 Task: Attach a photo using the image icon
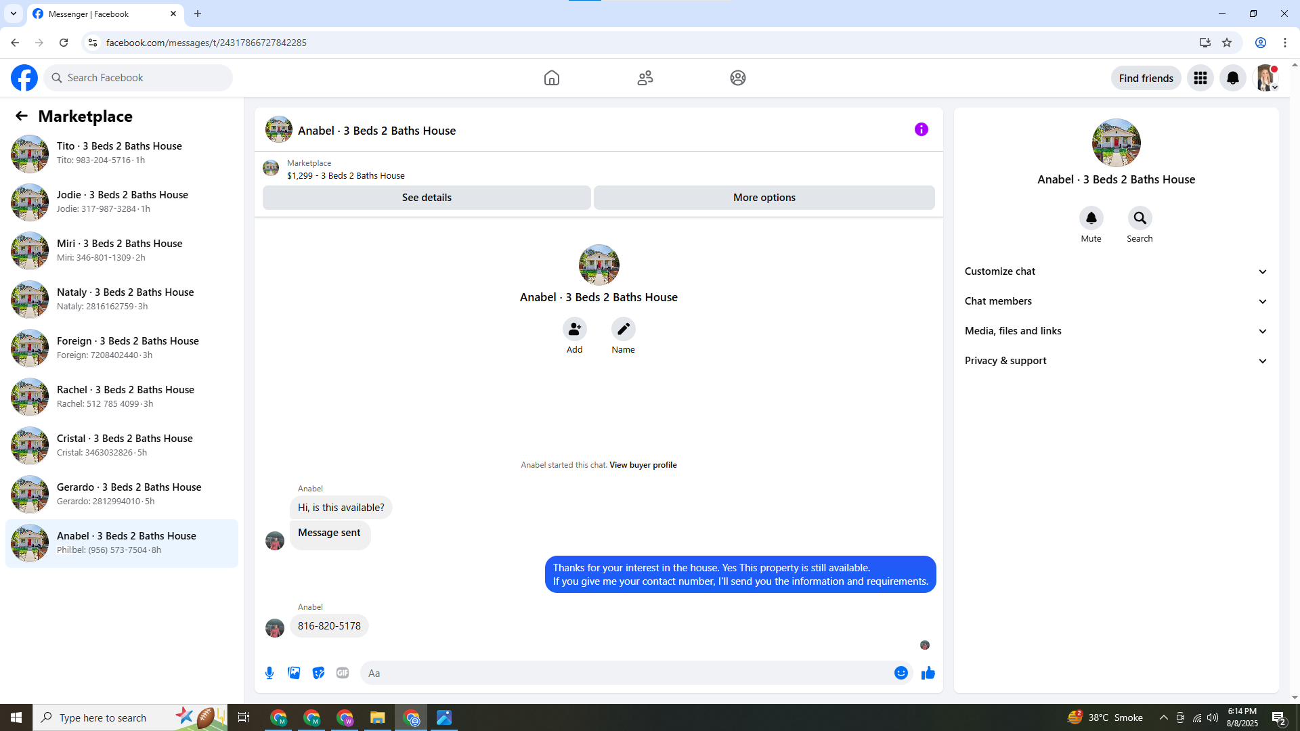[294, 673]
